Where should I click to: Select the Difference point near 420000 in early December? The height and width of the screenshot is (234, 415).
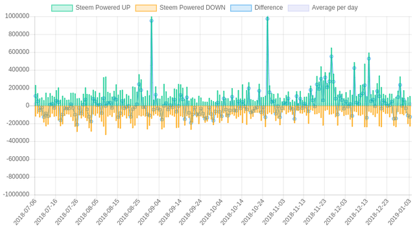point(354,68)
